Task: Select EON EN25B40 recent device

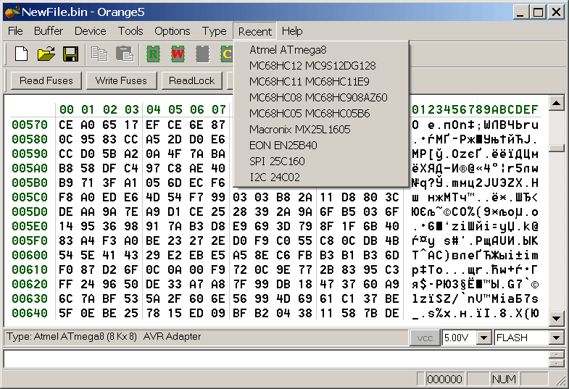Action: [x=321, y=146]
